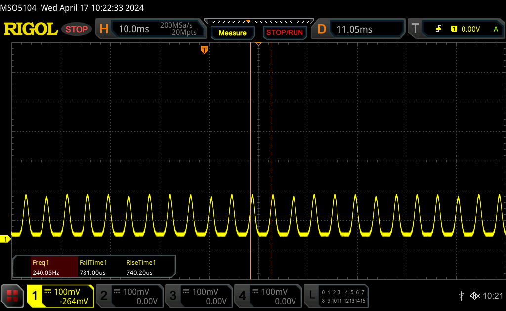Click the MSO5104 date and time header
The height and width of the screenshot is (311, 506).
[x=72, y=8]
